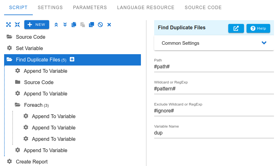Viewport: 279px width, 166px height.
Task: Collapse the top Source Code folder
Action: click(x=9, y=37)
